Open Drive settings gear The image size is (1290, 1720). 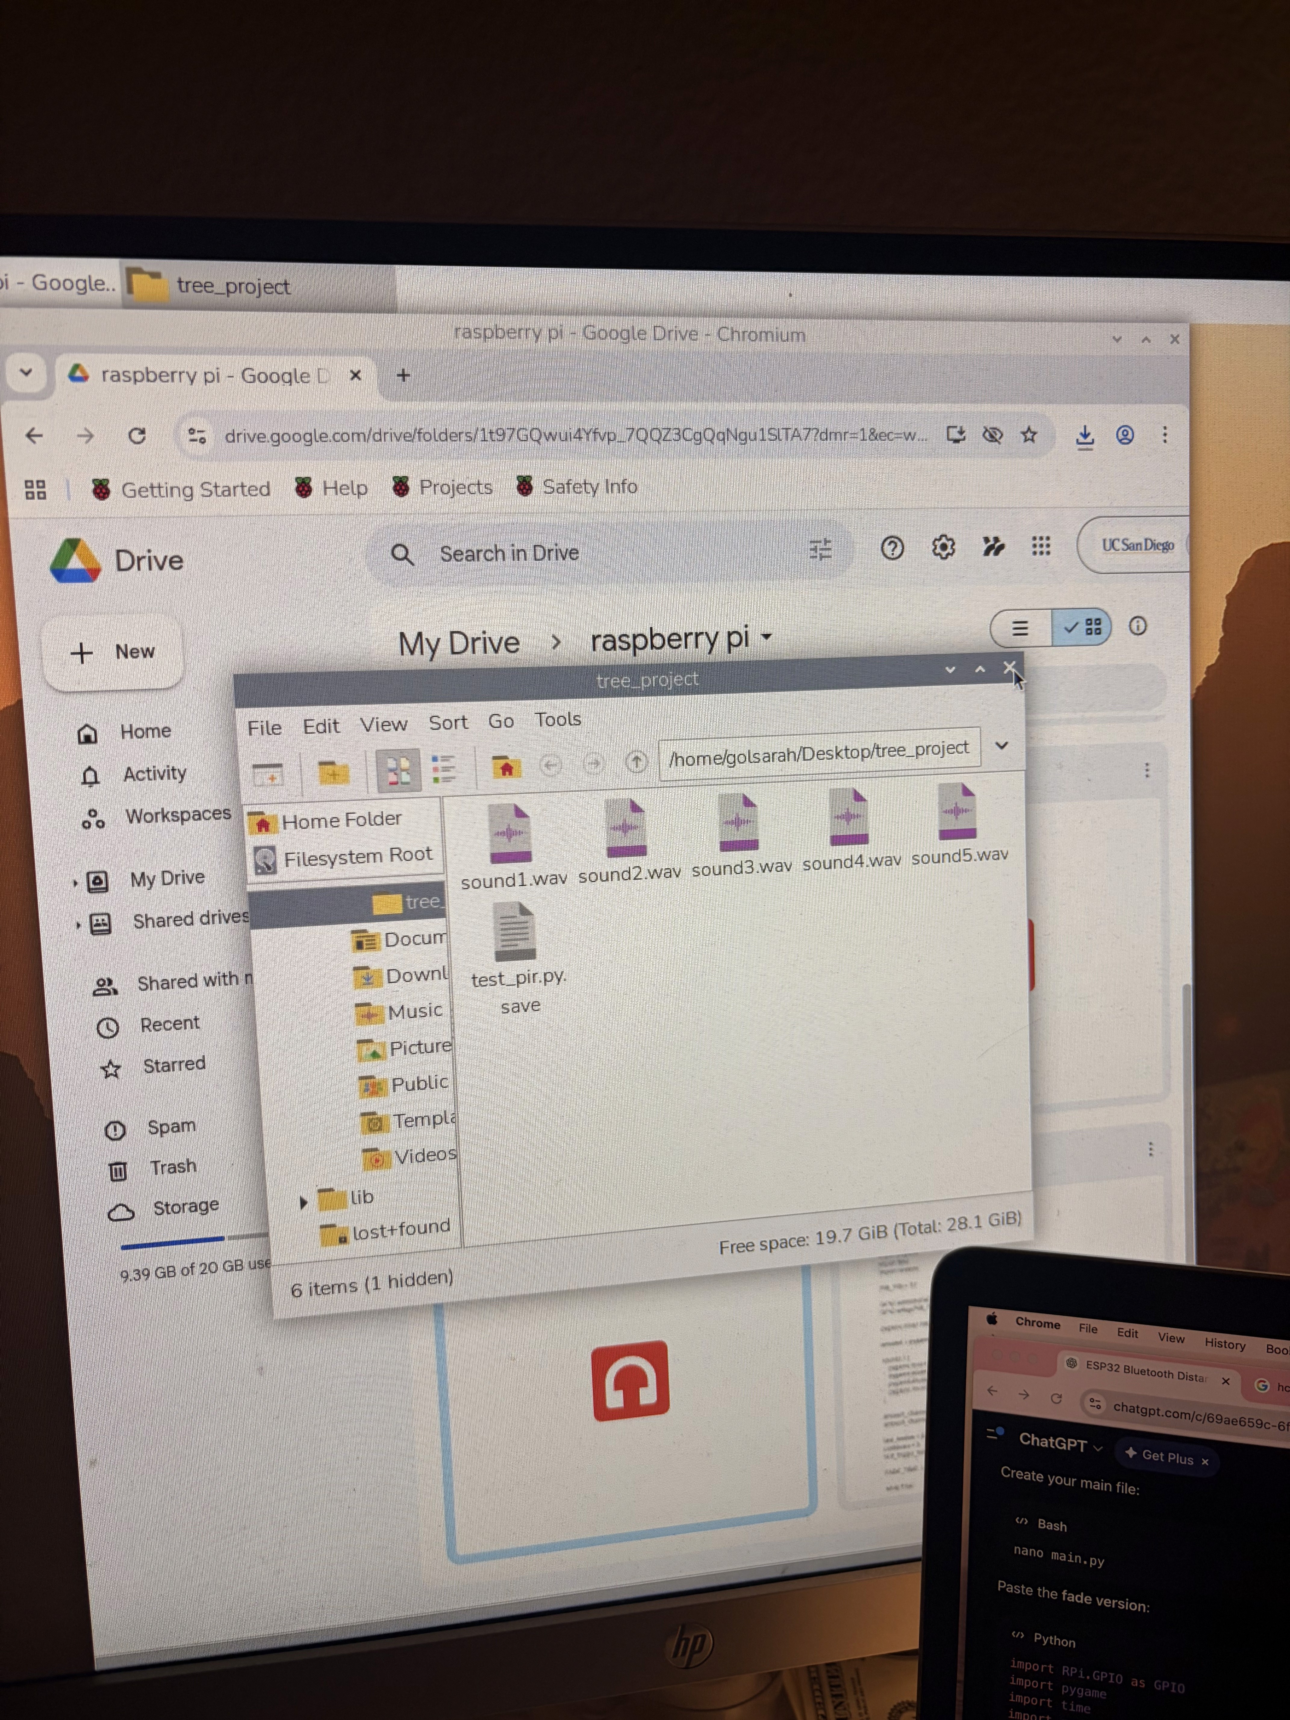pyautogui.click(x=943, y=547)
